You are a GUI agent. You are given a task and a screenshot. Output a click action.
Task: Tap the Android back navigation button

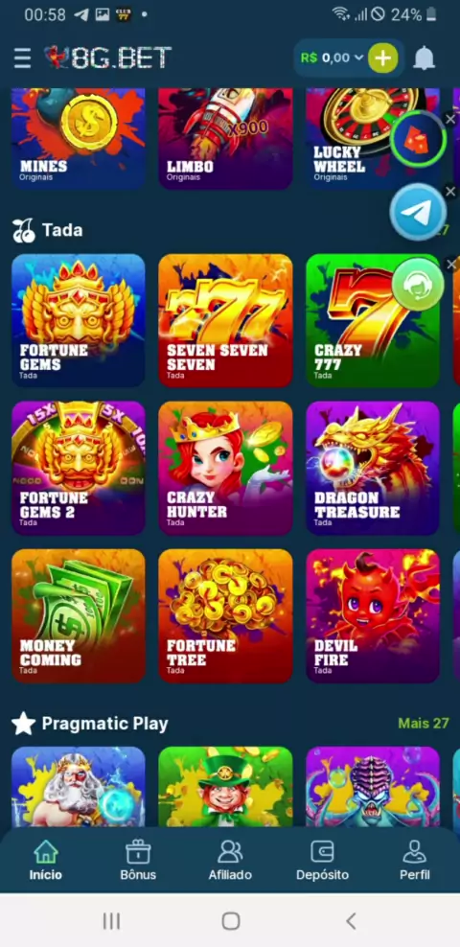coord(351,921)
